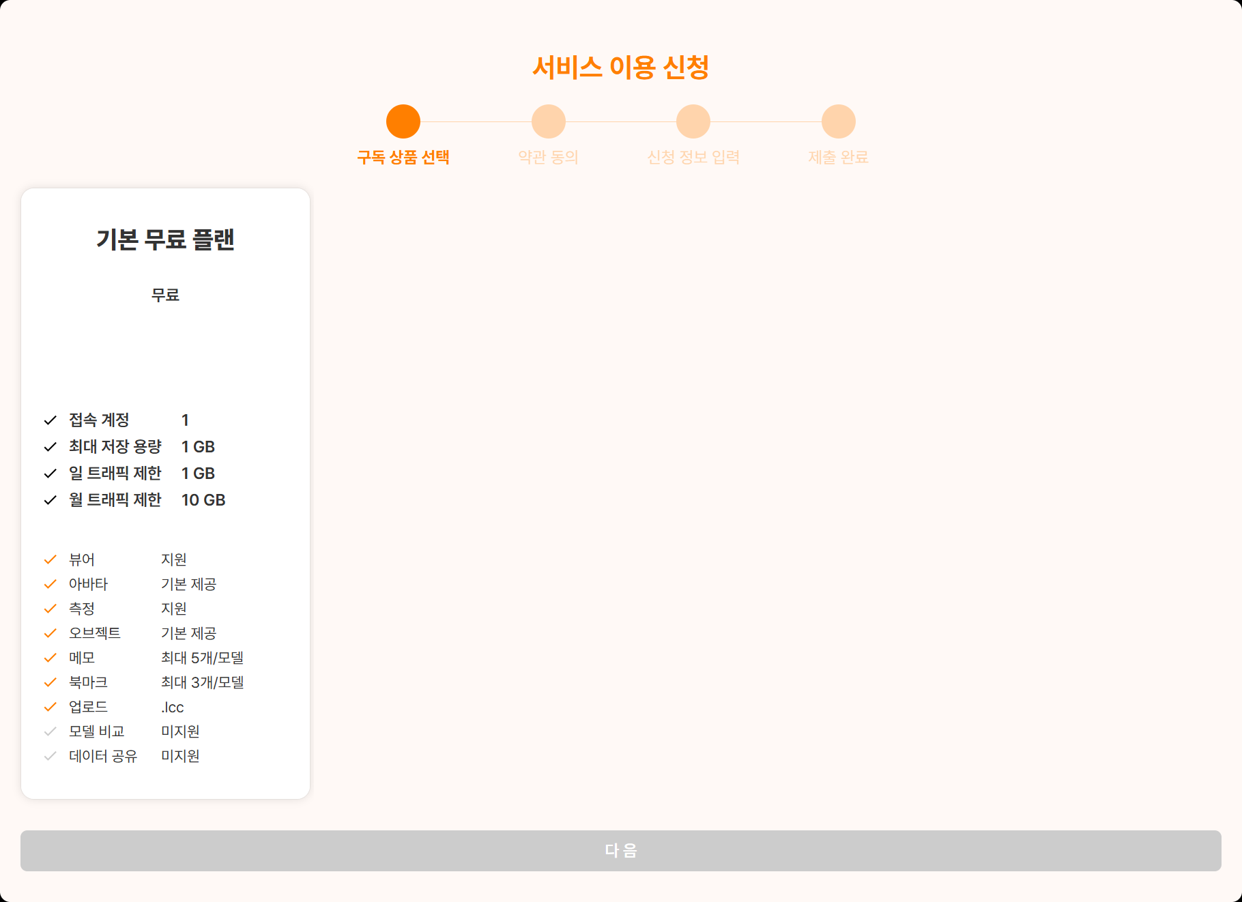Click the orange checkmark beside 아바타
This screenshot has height=902, width=1242.
pos(50,584)
